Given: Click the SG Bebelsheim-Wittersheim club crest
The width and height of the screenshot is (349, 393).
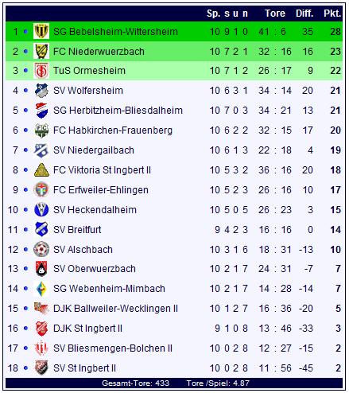Looking at the screenshot, I should tap(41, 31).
